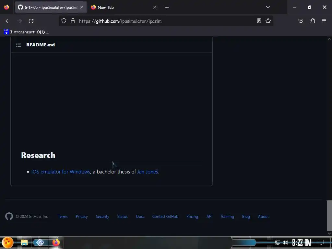Viewport: 332px width, 249px height.
Task: Open File Explorer from taskbar
Action: tap(24, 243)
